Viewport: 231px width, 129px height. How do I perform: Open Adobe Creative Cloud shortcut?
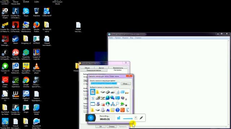pos(5,82)
